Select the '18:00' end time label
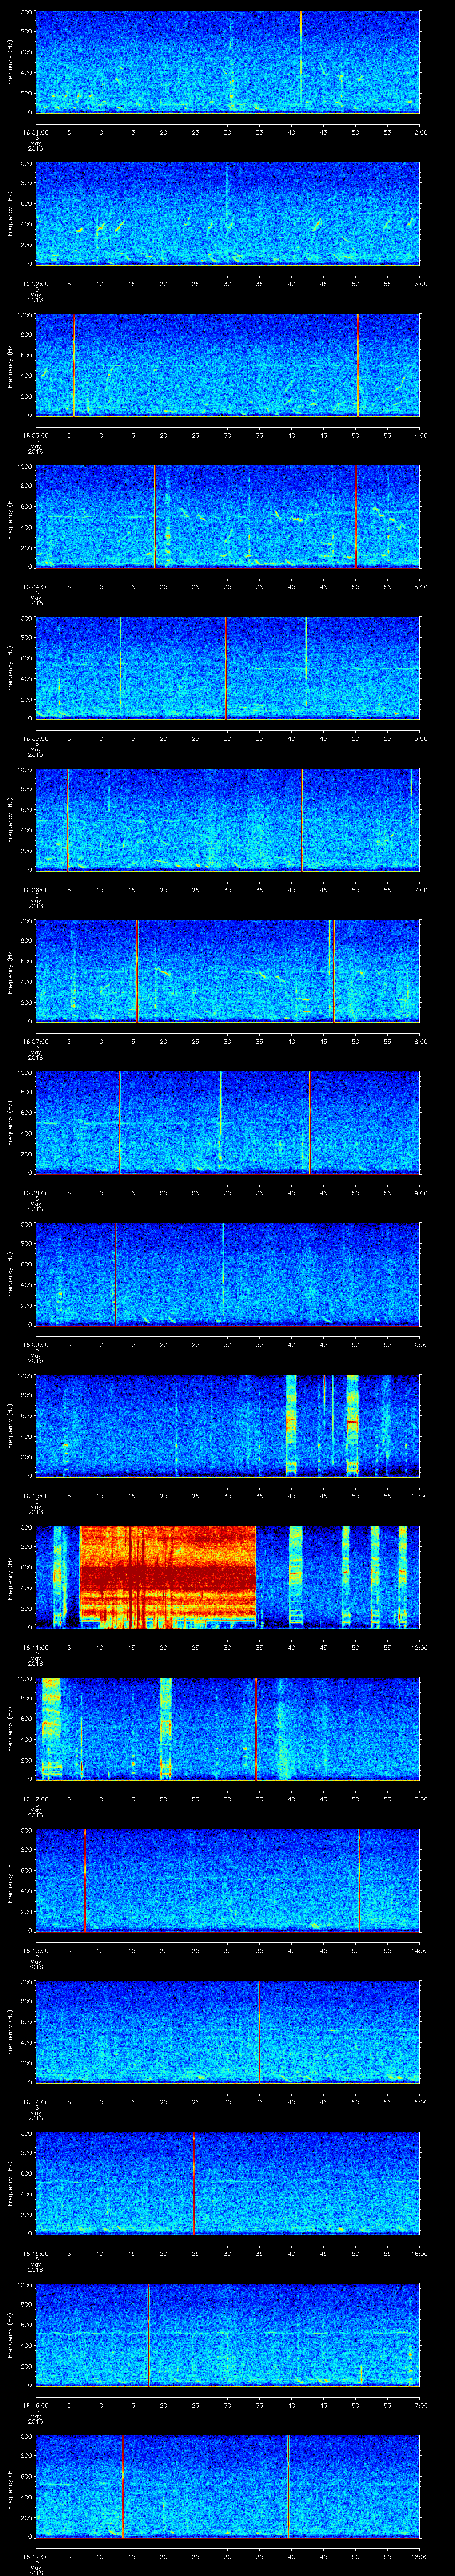The image size is (455, 2576). [419, 2556]
